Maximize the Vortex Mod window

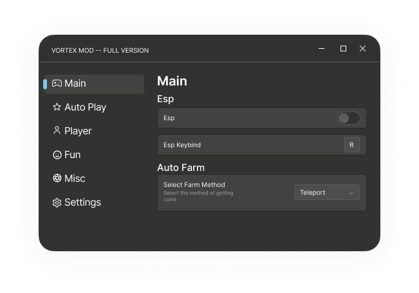[343, 49]
